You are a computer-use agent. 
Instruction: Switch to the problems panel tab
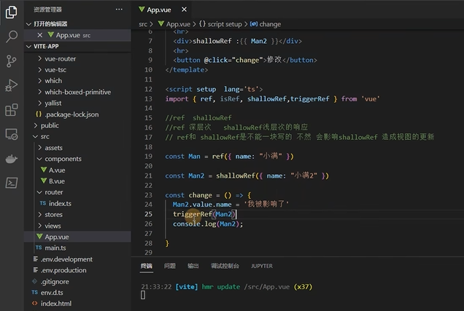tap(170, 266)
